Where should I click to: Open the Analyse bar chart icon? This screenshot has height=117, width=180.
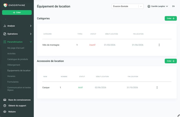click(x=5, y=26)
